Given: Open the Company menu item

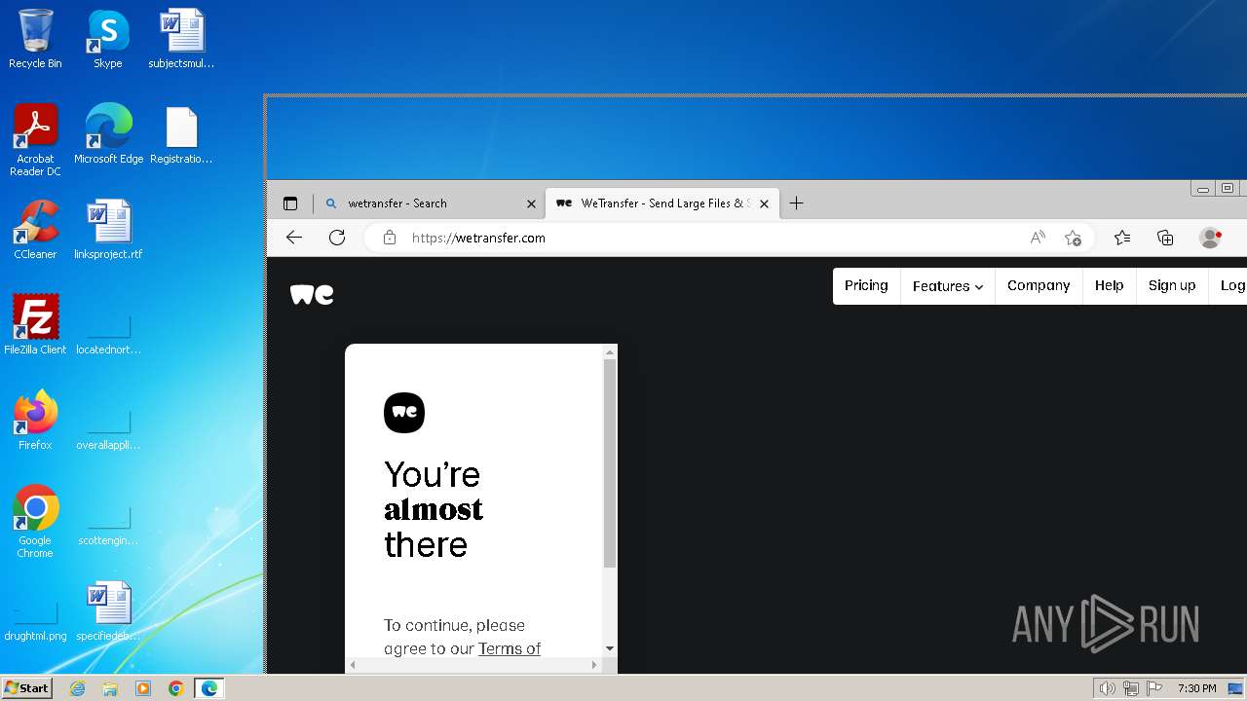Looking at the screenshot, I should (1039, 285).
